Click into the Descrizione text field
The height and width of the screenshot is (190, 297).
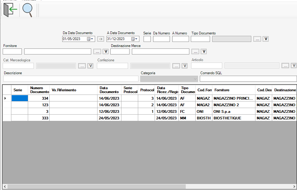(x=71, y=79)
